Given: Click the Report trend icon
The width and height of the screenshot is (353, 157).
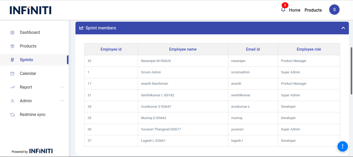Looking at the screenshot, I should [12, 87].
